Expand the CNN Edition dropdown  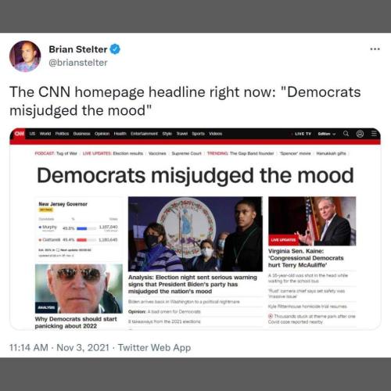[x=326, y=134]
